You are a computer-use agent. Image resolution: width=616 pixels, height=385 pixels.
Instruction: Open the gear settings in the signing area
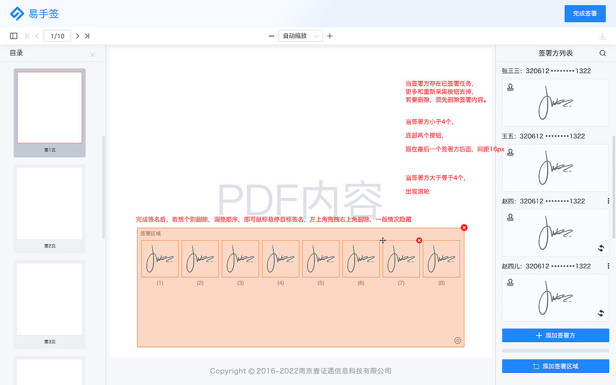coord(457,340)
